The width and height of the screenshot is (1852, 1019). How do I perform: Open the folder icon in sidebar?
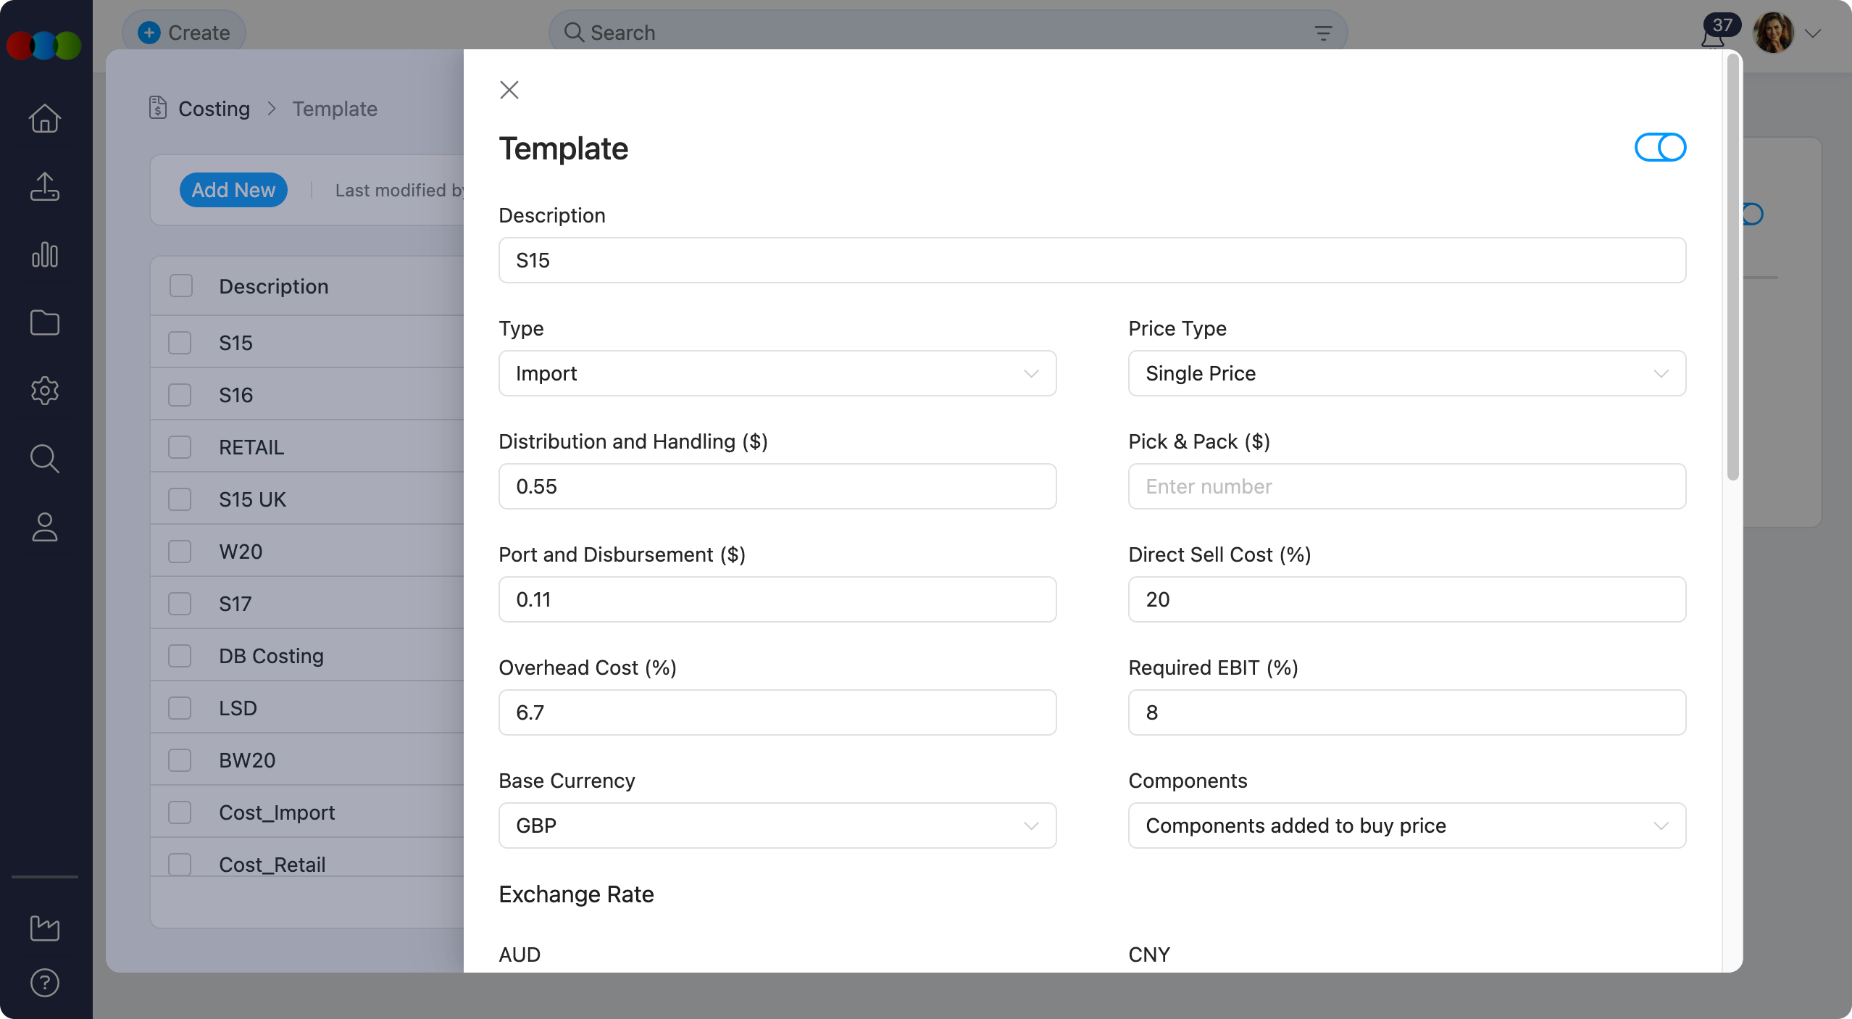click(x=44, y=323)
